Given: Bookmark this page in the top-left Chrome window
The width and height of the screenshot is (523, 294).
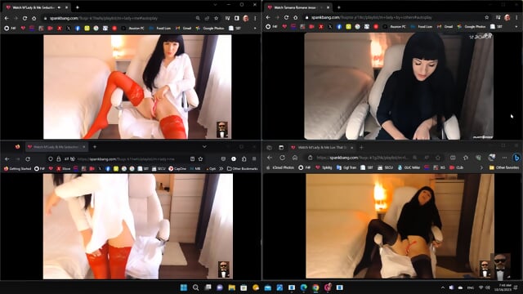Looking at the screenshot, I should coord(216,18).
